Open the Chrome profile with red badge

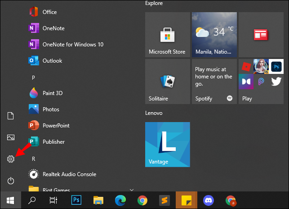(231, 200)
